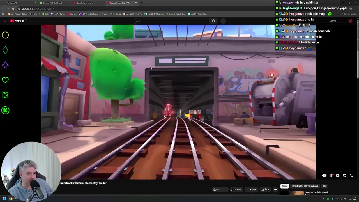The image size is (359, 202).
Task: Open the YouTube bookmark
Action: click(x=72, y=14)
